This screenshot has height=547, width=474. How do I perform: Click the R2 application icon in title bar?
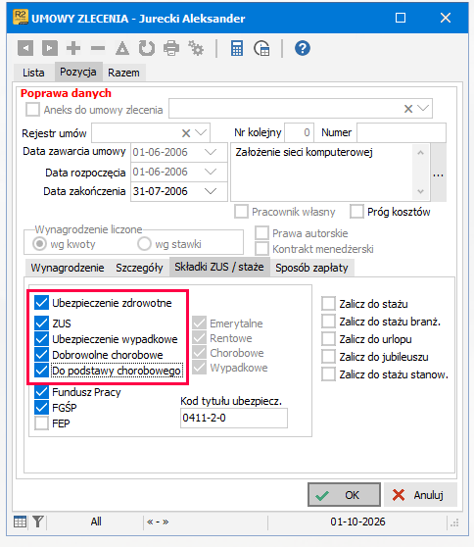[21, 18]
